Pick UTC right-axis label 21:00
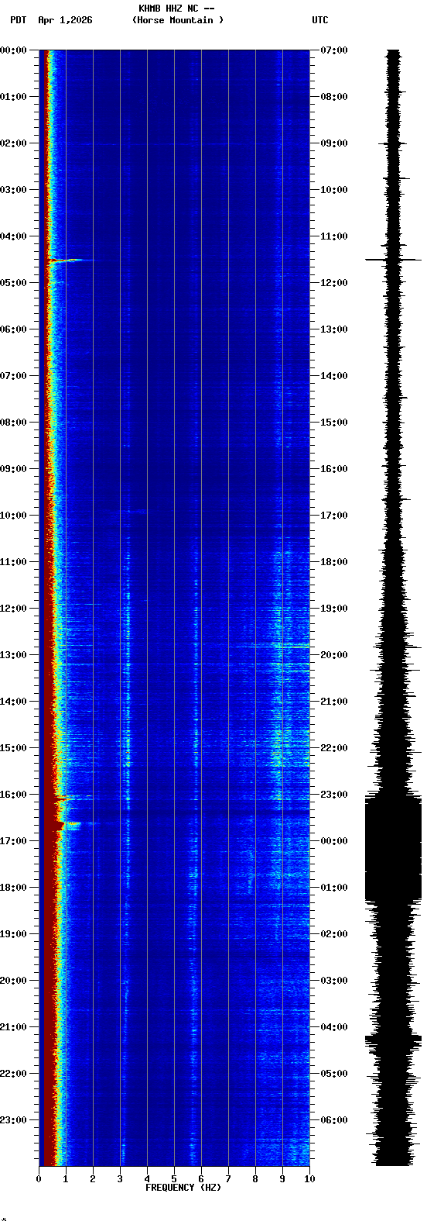 point(334,702)
